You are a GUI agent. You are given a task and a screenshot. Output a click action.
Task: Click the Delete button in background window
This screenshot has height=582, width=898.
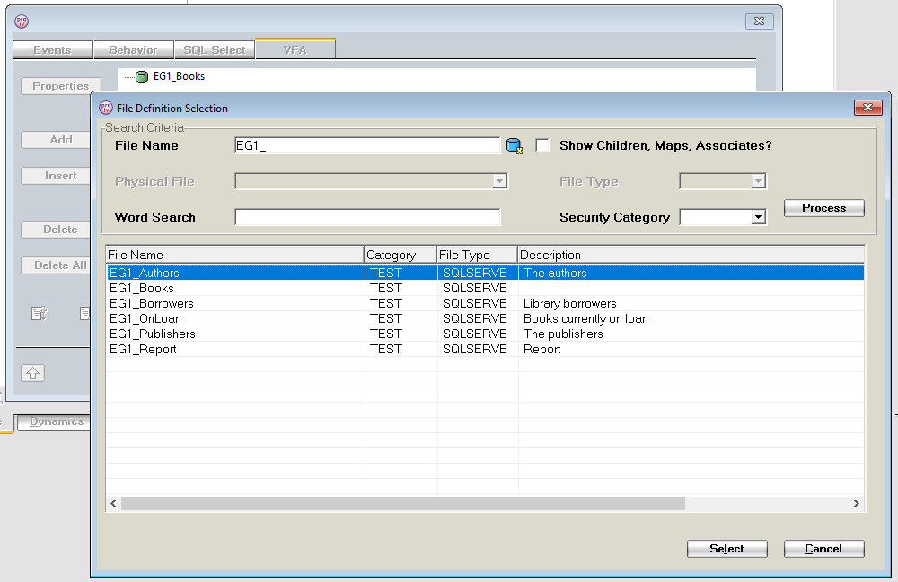coord(56,230)
